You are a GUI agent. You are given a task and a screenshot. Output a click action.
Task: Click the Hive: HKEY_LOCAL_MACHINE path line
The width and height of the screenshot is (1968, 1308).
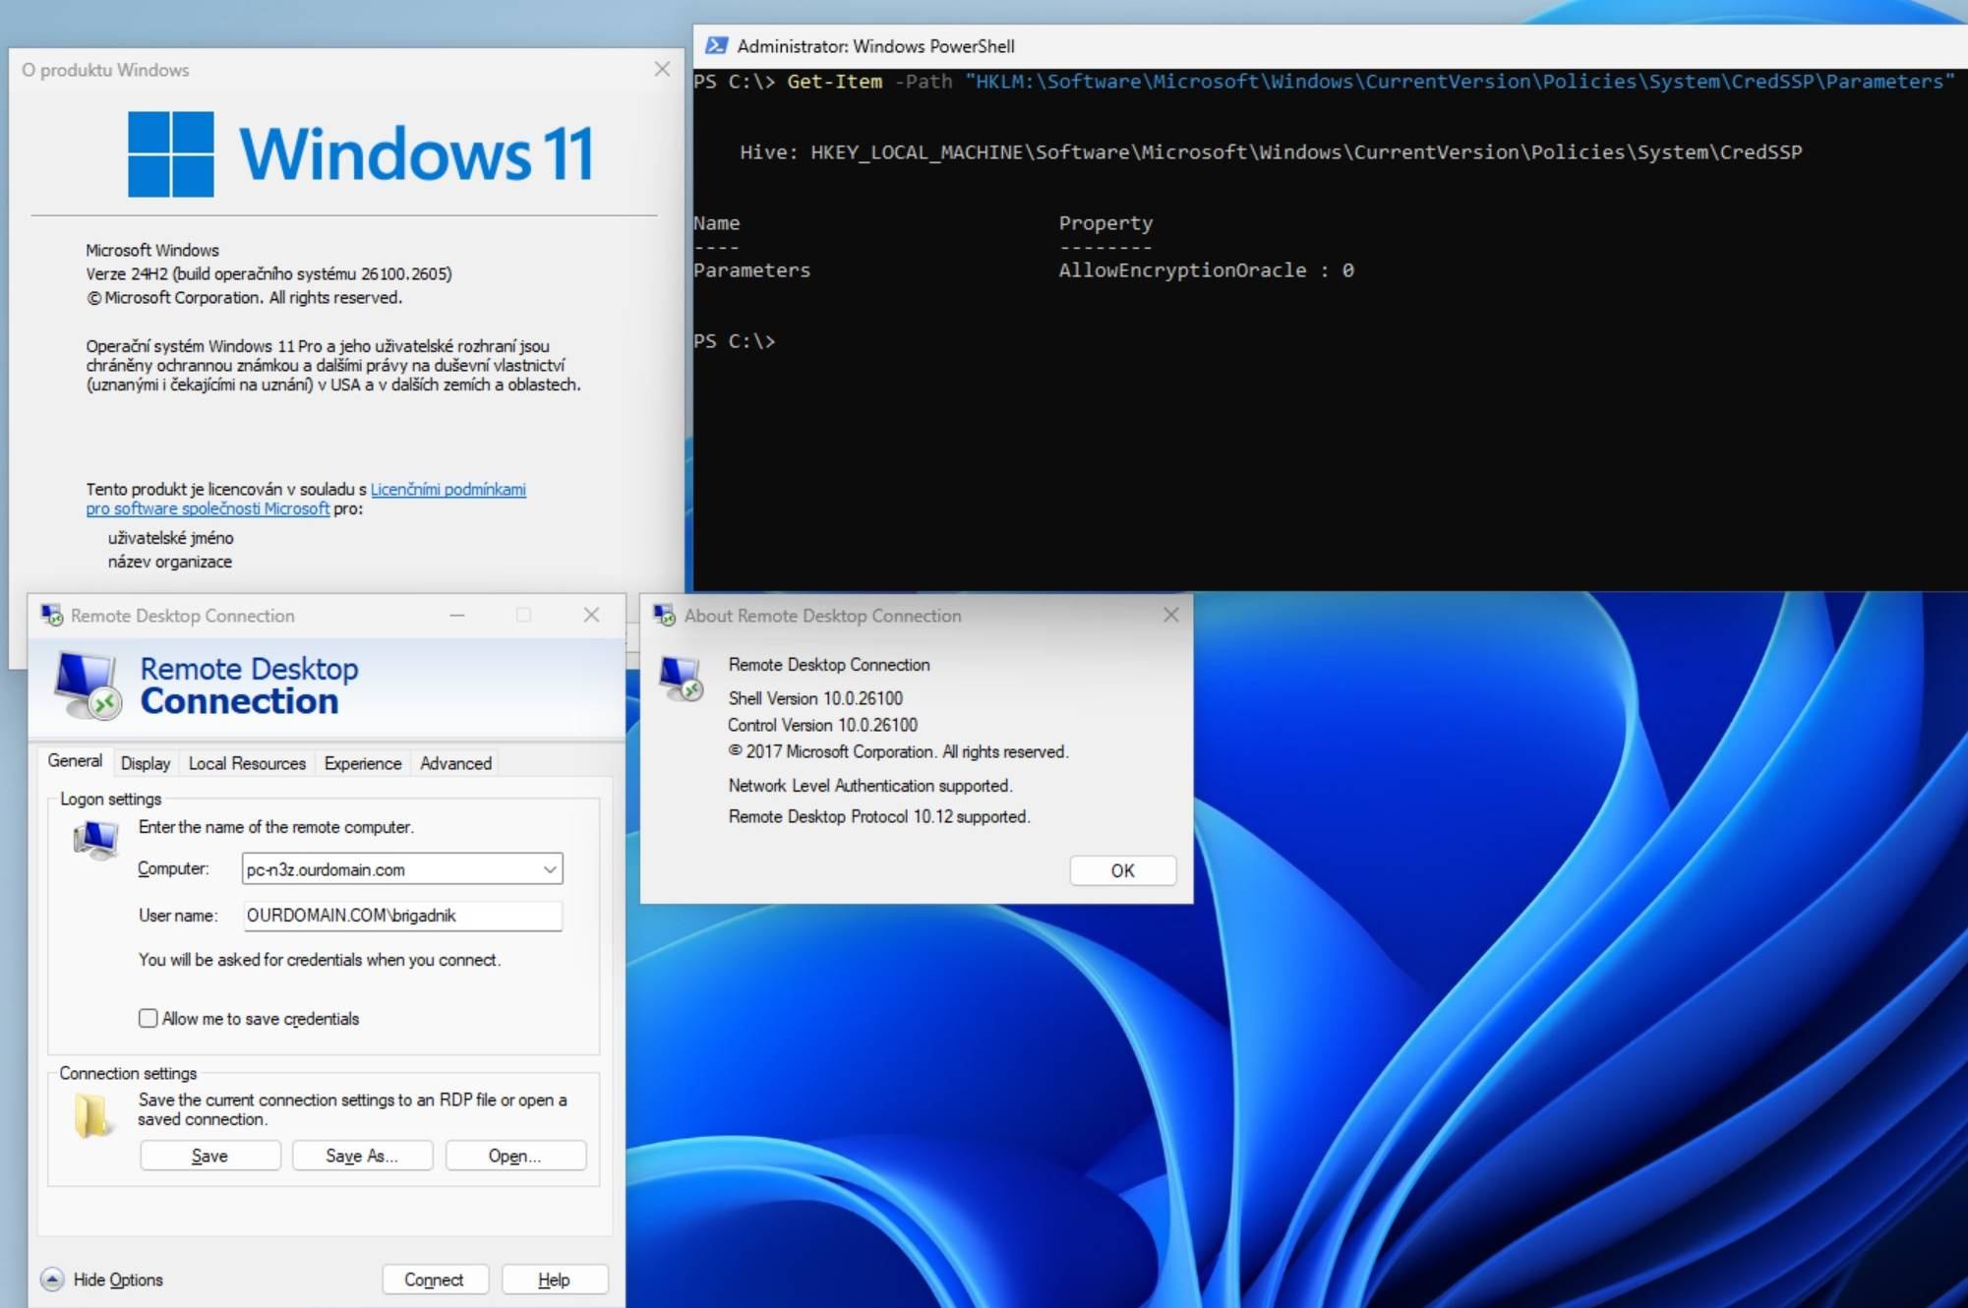coord(1271,152)
